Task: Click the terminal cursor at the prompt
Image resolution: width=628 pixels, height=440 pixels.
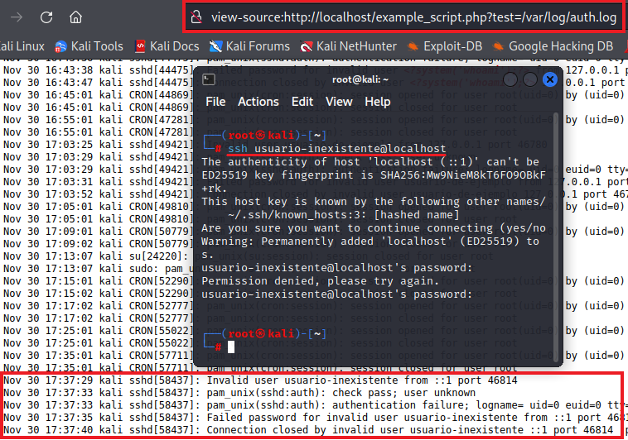Action: click(231, 347)
